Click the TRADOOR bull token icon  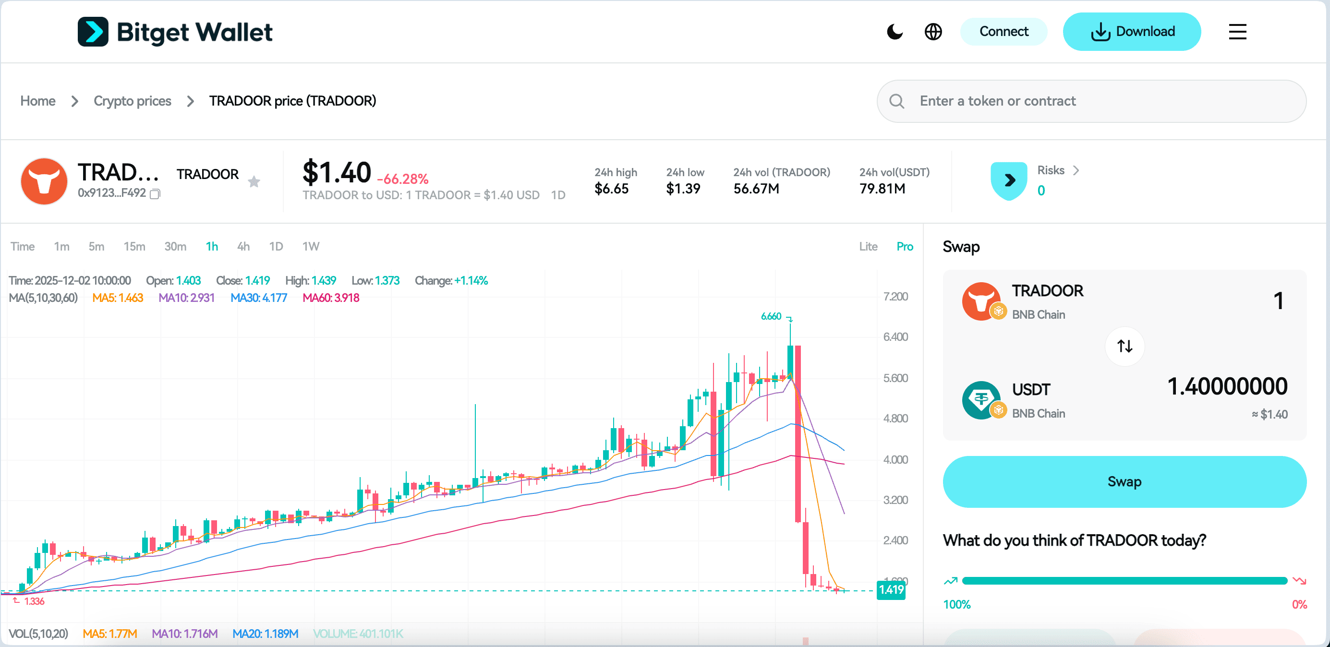44,181
